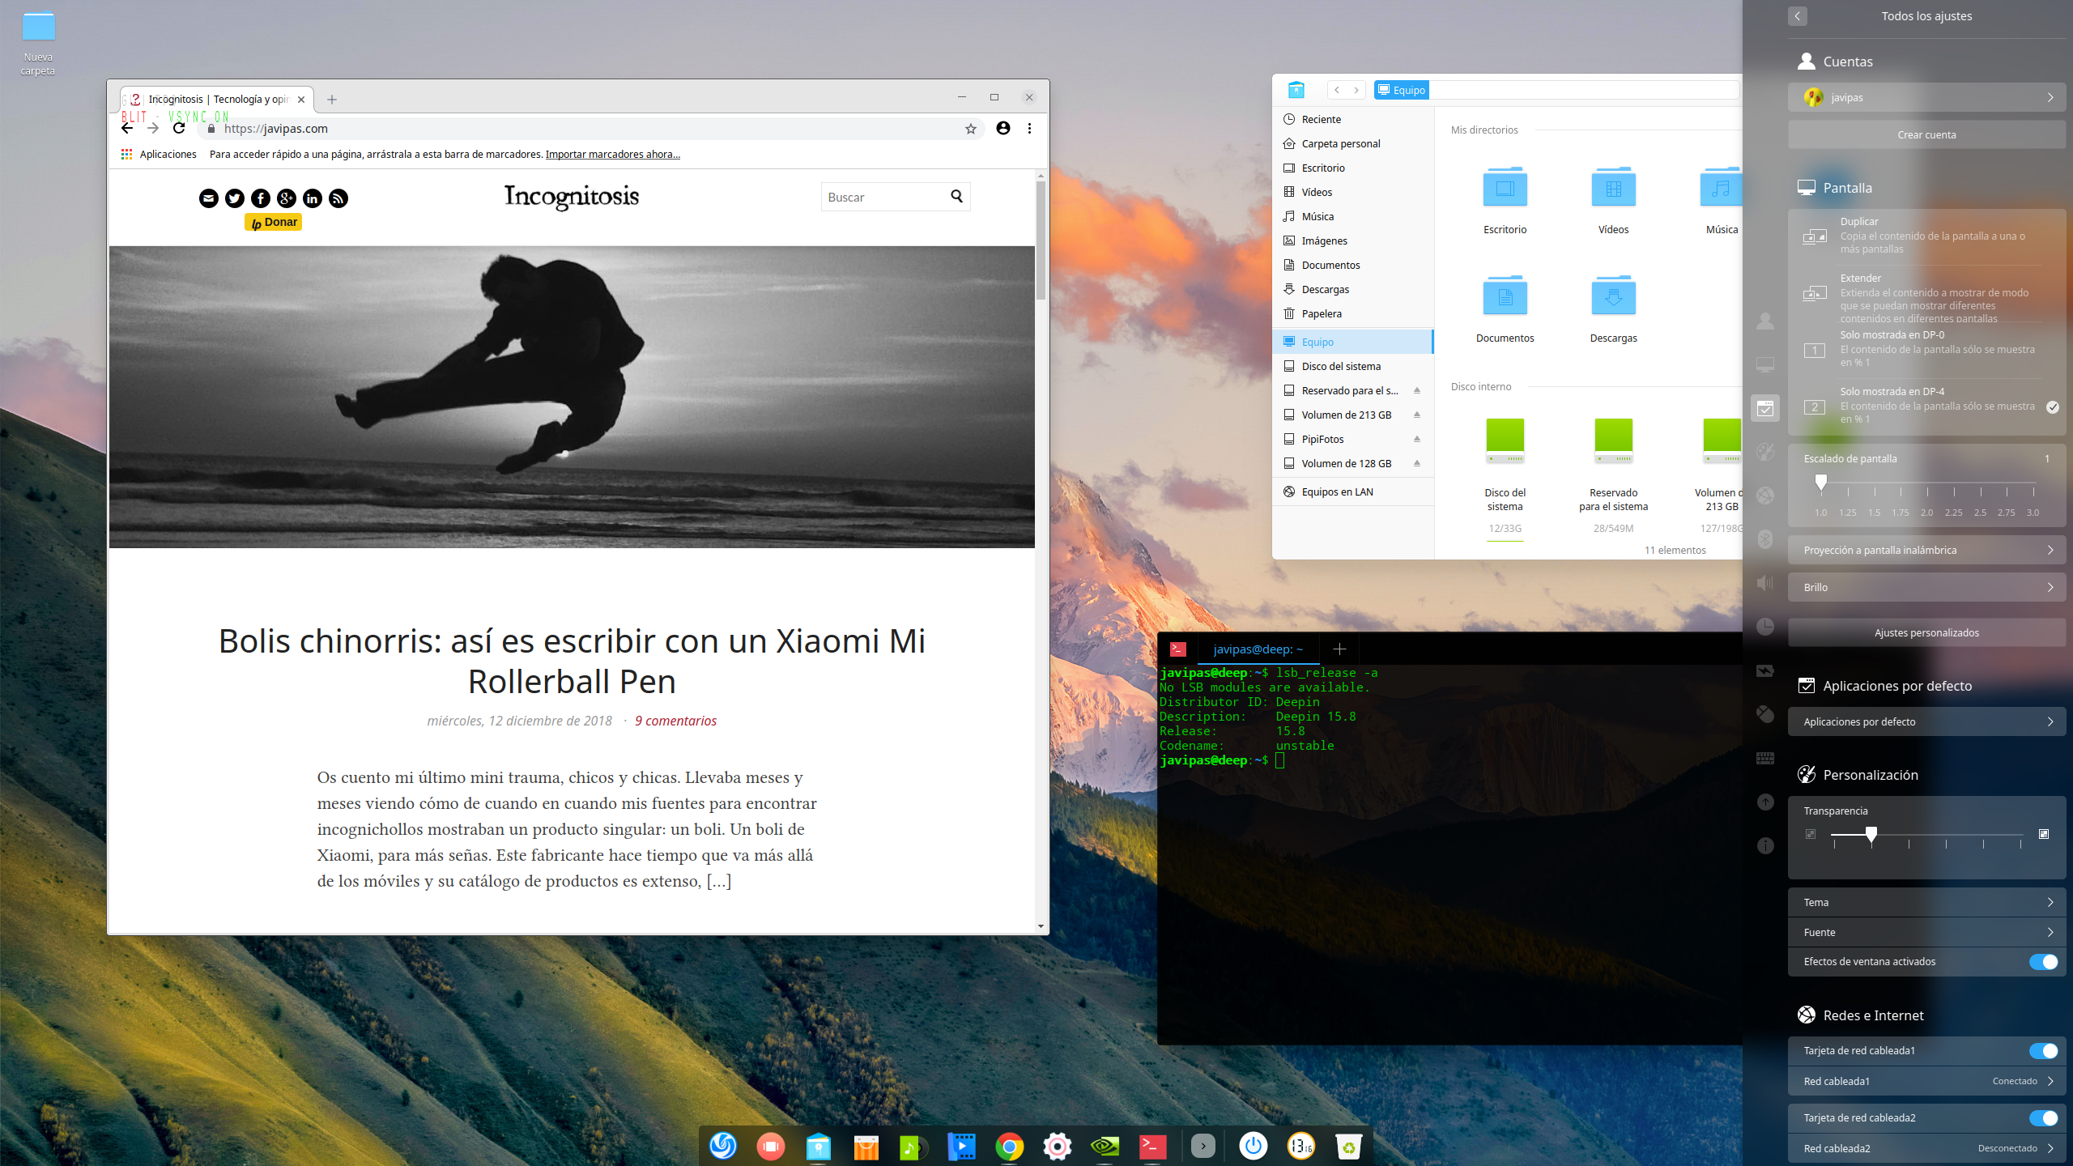Click the Crear cuenta button

pos(1926,134)
